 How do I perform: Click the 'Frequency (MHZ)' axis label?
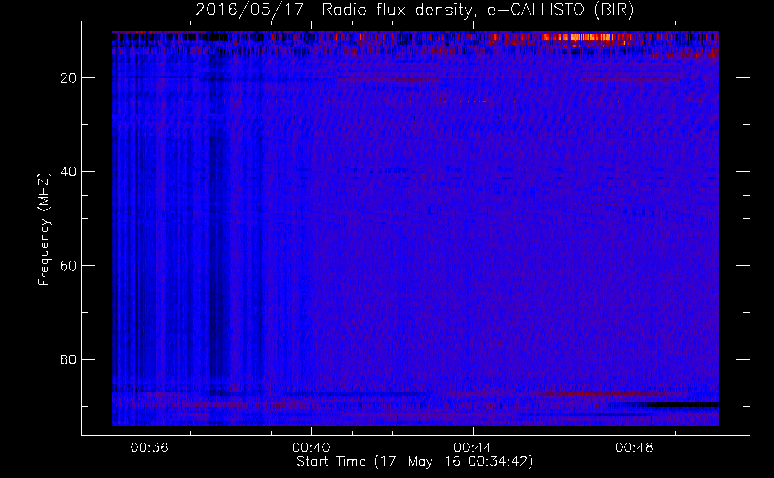point(44,229)
